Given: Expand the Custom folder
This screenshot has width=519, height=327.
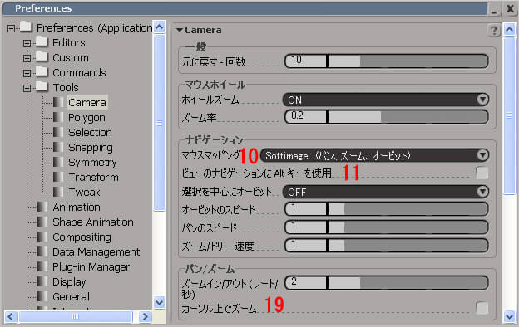Looking at the screenshot, I should [x=27, y=58].
